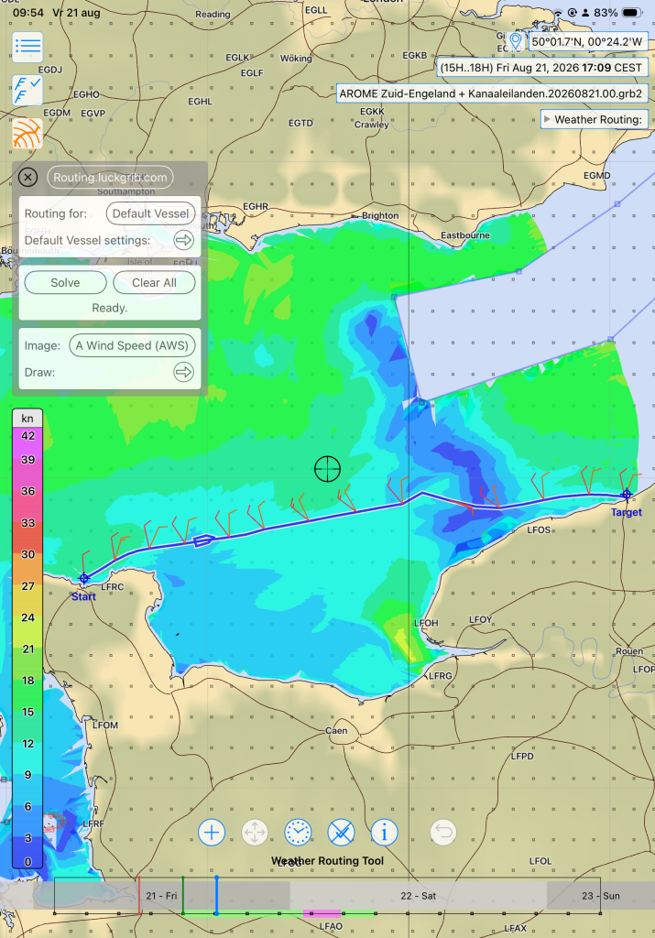This screenshot has width=655, height=938.
Task: Open Default Vessel settings arrow
Action: [183, 240]
